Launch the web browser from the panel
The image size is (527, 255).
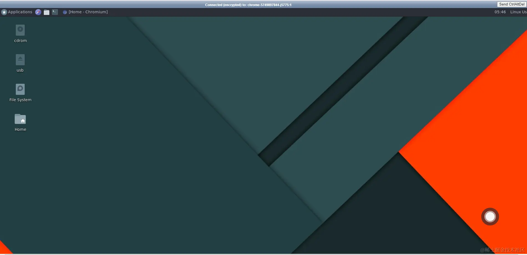pos(38,12)
